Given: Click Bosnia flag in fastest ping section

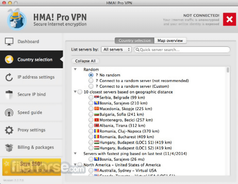Looking at the screenshot, I should [x=97, y=159].
